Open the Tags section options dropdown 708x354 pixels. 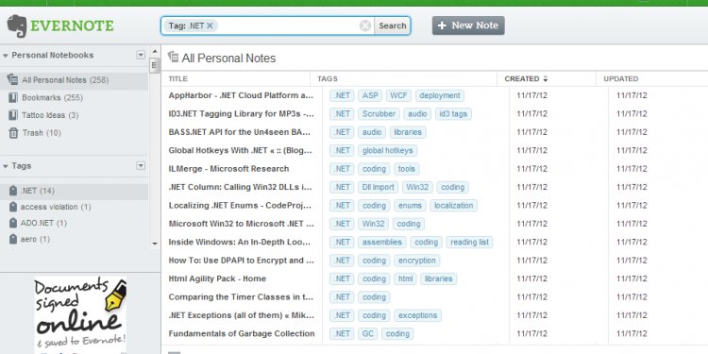141,166
